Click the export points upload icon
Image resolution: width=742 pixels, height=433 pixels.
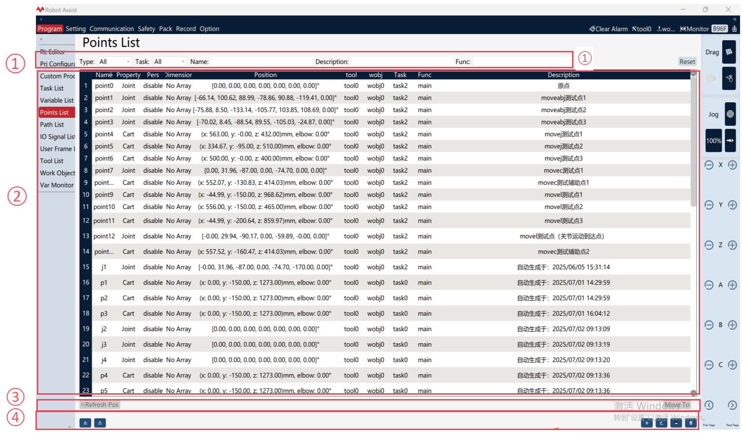(100, 423)
